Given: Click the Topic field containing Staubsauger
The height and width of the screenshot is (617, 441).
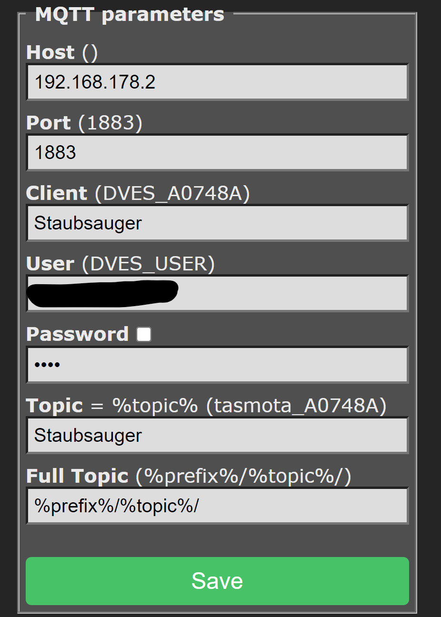Looking at the screenshot, I should point(217,435).
